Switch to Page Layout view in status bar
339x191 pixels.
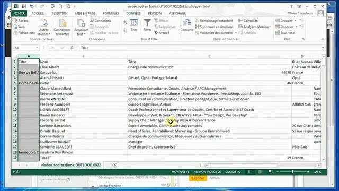[x=260, y=172]
